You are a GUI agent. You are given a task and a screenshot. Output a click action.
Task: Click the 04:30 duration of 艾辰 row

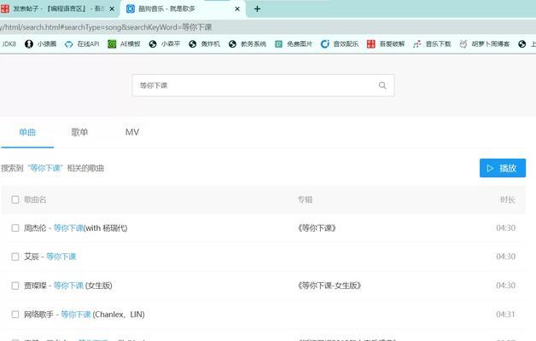505,257
